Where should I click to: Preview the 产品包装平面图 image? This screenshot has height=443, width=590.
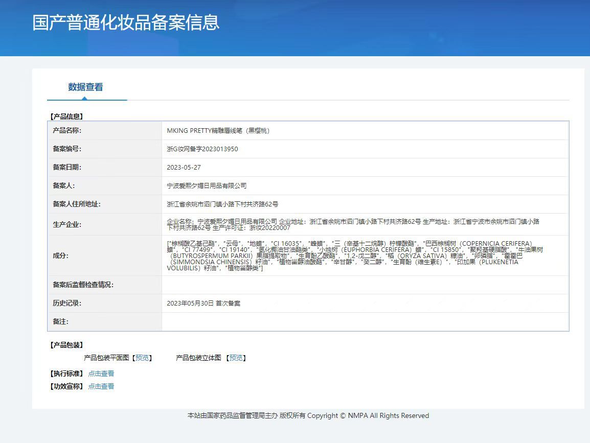click(142, 358)
